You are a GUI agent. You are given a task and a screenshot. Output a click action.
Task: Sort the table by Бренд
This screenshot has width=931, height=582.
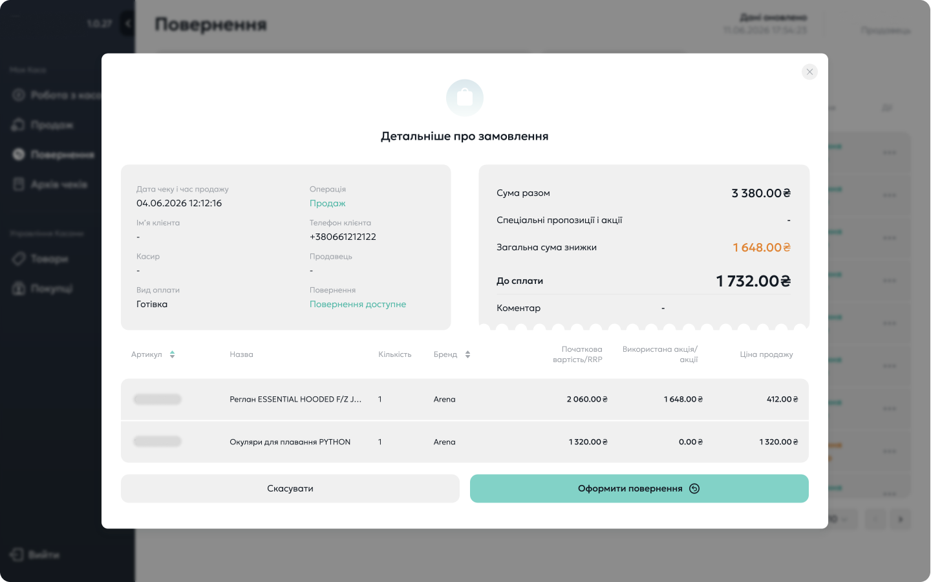point(467,354)
